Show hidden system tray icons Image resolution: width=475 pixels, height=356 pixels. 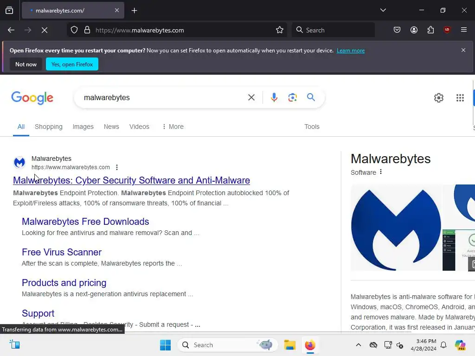[x=359, y=345]
